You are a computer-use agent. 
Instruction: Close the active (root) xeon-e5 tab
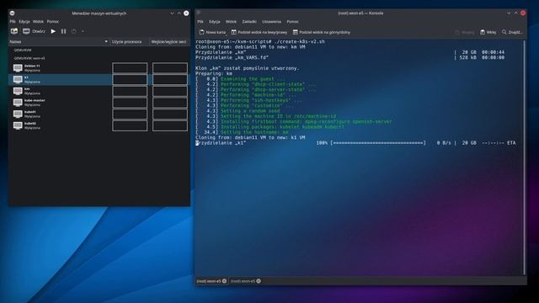pos(225,281)
